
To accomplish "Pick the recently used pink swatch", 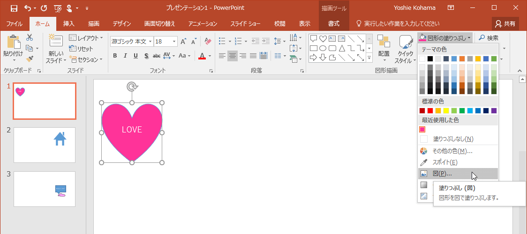I will (422, 130).
